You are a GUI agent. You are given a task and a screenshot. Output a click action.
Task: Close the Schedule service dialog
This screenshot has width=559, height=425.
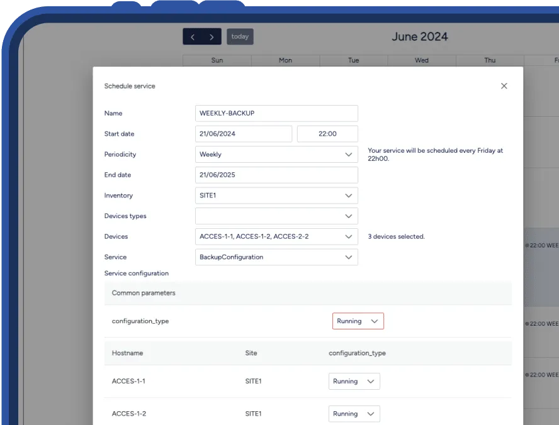[504, 86]
